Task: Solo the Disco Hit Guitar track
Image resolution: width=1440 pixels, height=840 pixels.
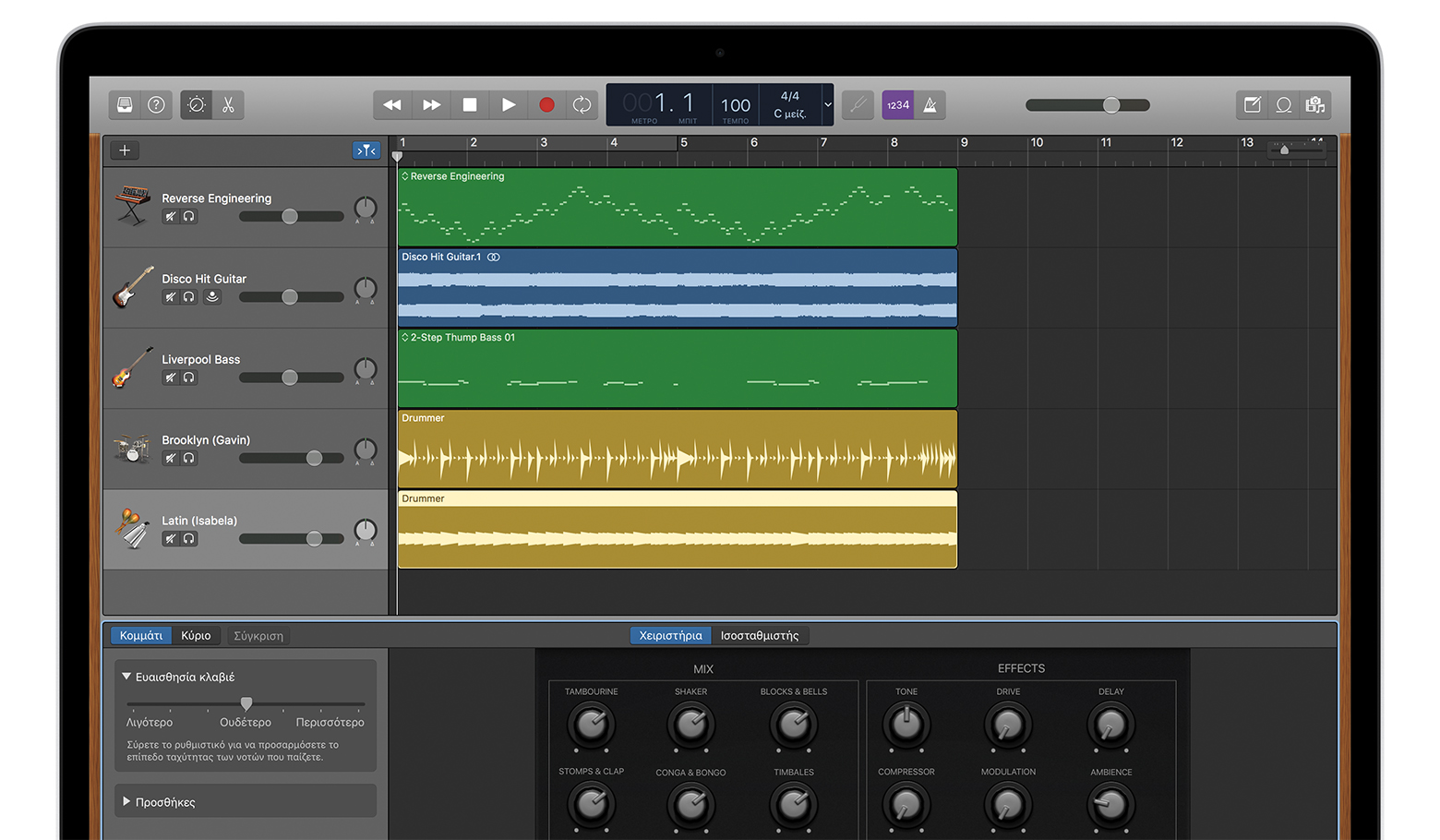Action: pyautogui.click(x=189, y=297)
